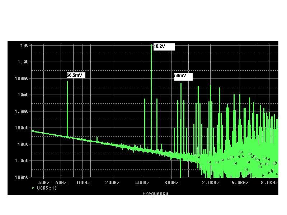
Task: Click the 100Hz x-axis label
Action: click(x=83, y=183)
